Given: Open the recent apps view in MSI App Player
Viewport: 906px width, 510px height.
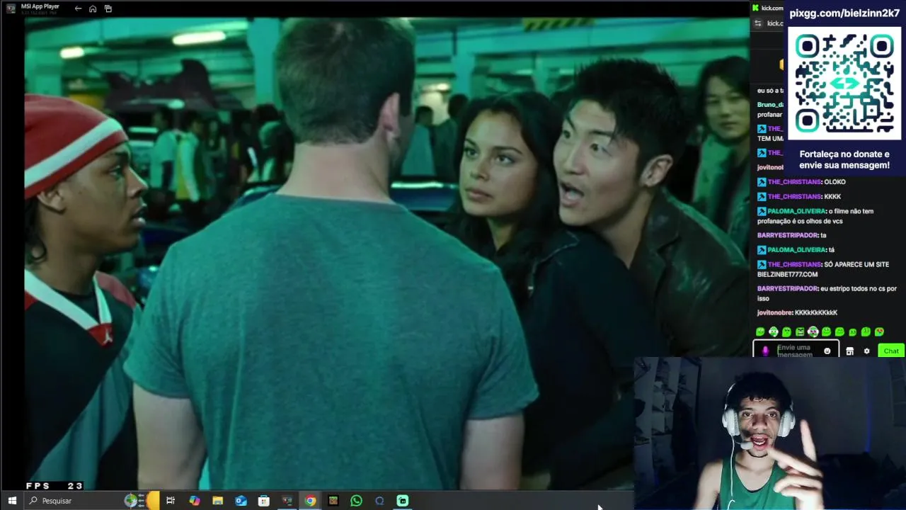Looking at the screenshot, I should click(108, 8).
